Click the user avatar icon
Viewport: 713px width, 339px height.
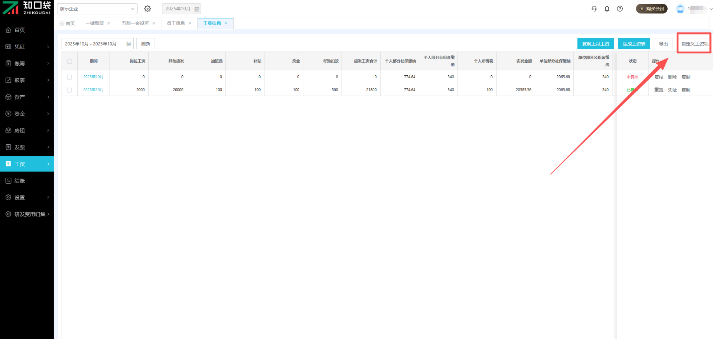click(680, 9)
